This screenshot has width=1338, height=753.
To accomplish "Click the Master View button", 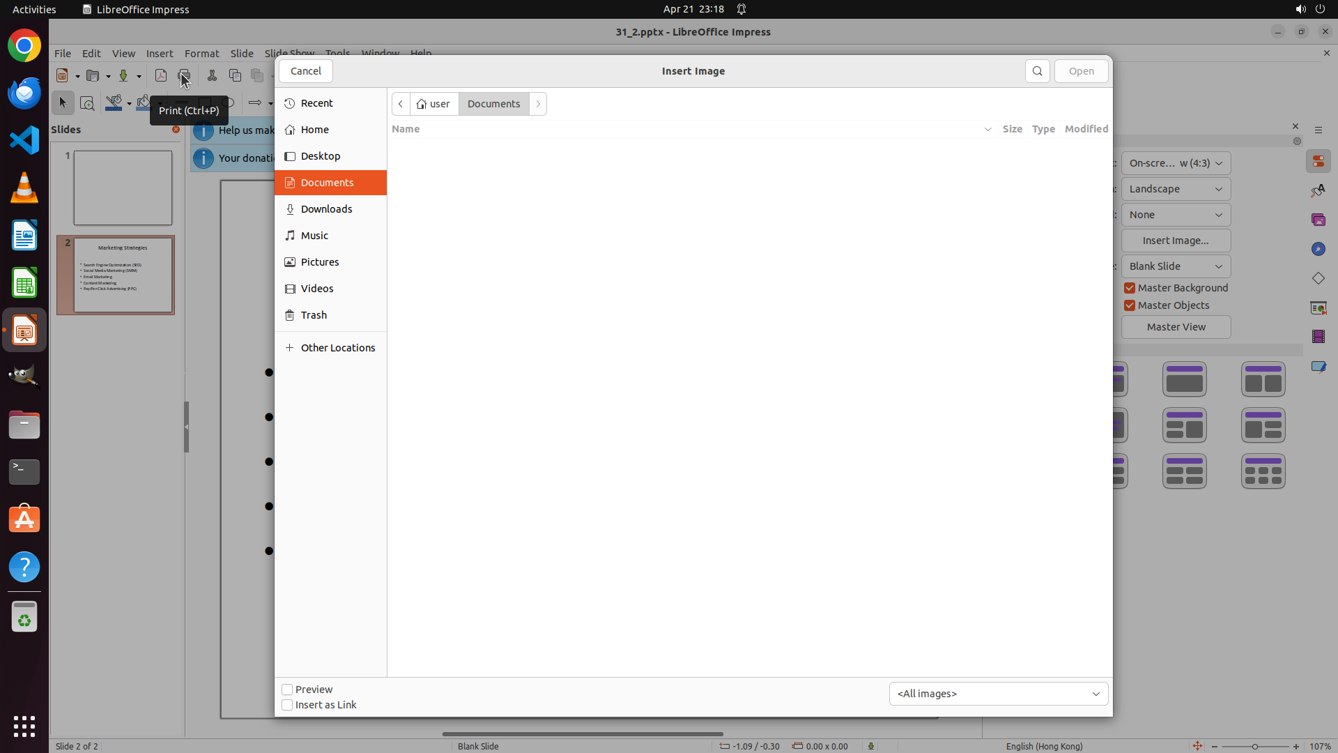I will pos(1176,327).
